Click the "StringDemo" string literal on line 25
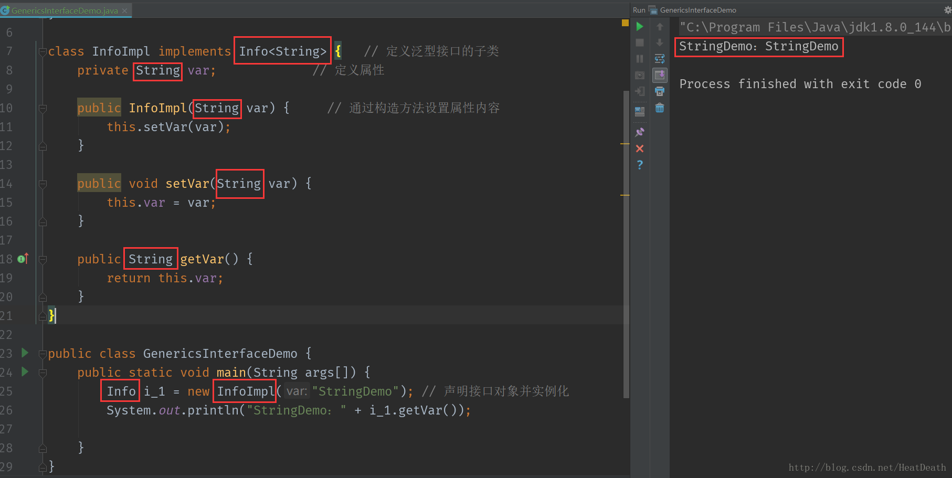Image resolution: width=952 pixels, height=478 pixels. tap(355, 391)
